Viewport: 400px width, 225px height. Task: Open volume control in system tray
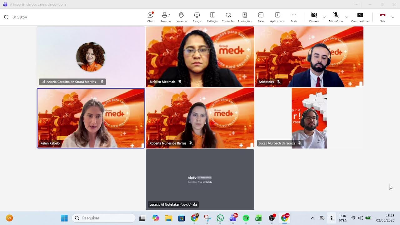coord(361,218)
